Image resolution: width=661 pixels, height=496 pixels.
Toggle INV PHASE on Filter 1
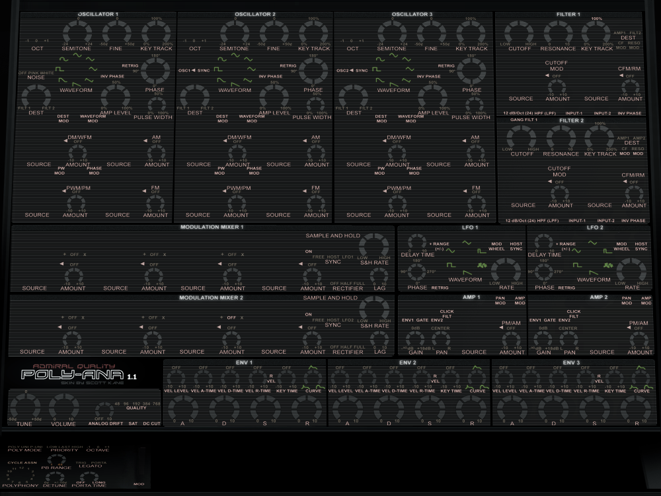click(629, 114)
